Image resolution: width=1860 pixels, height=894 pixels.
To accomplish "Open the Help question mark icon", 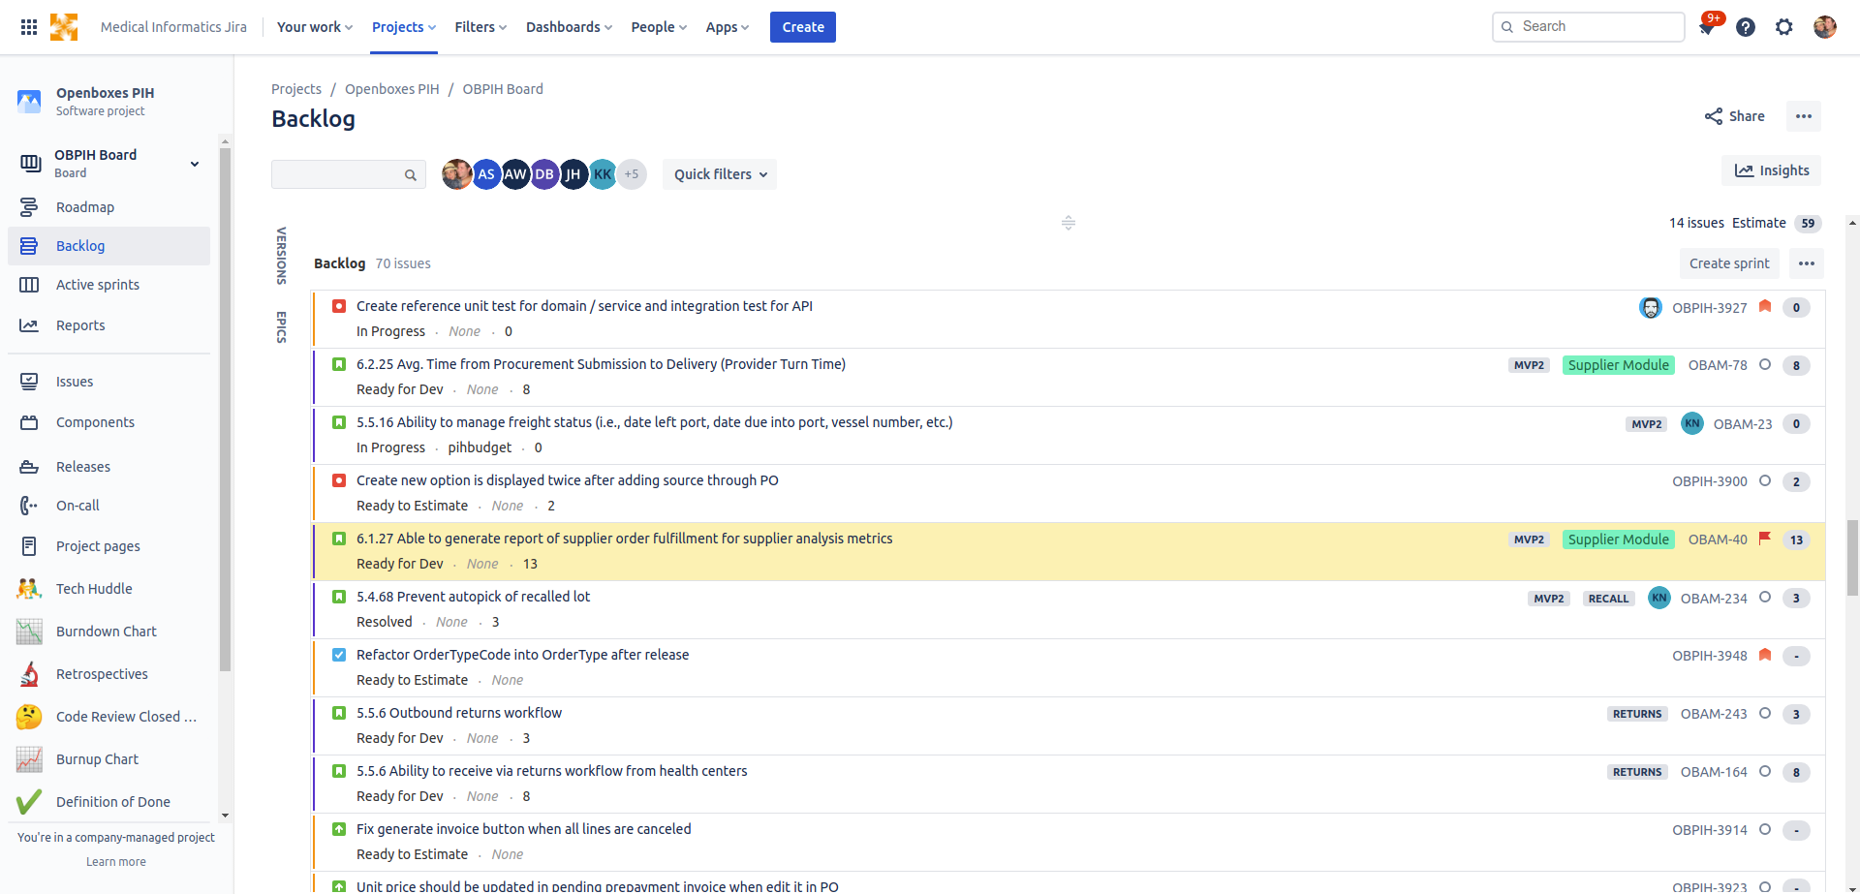I will 1746,27.
